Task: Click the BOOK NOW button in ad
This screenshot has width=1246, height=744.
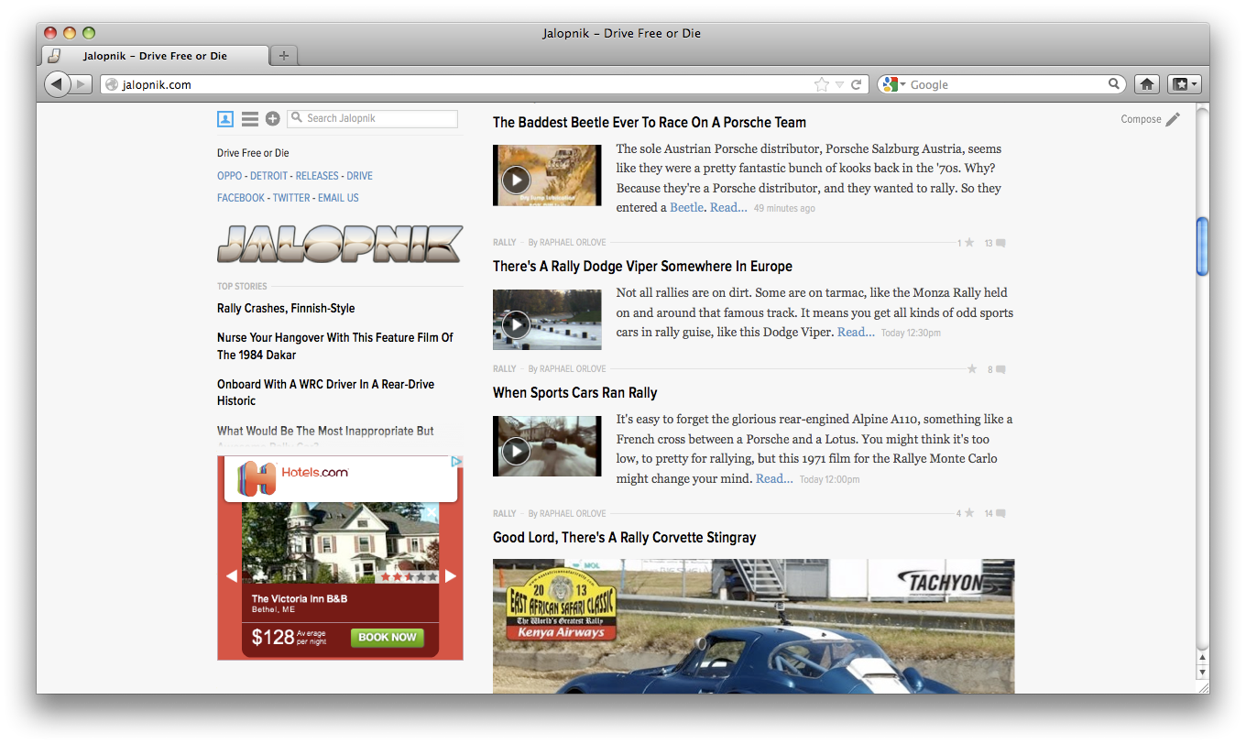Action: tap(388, 637)
